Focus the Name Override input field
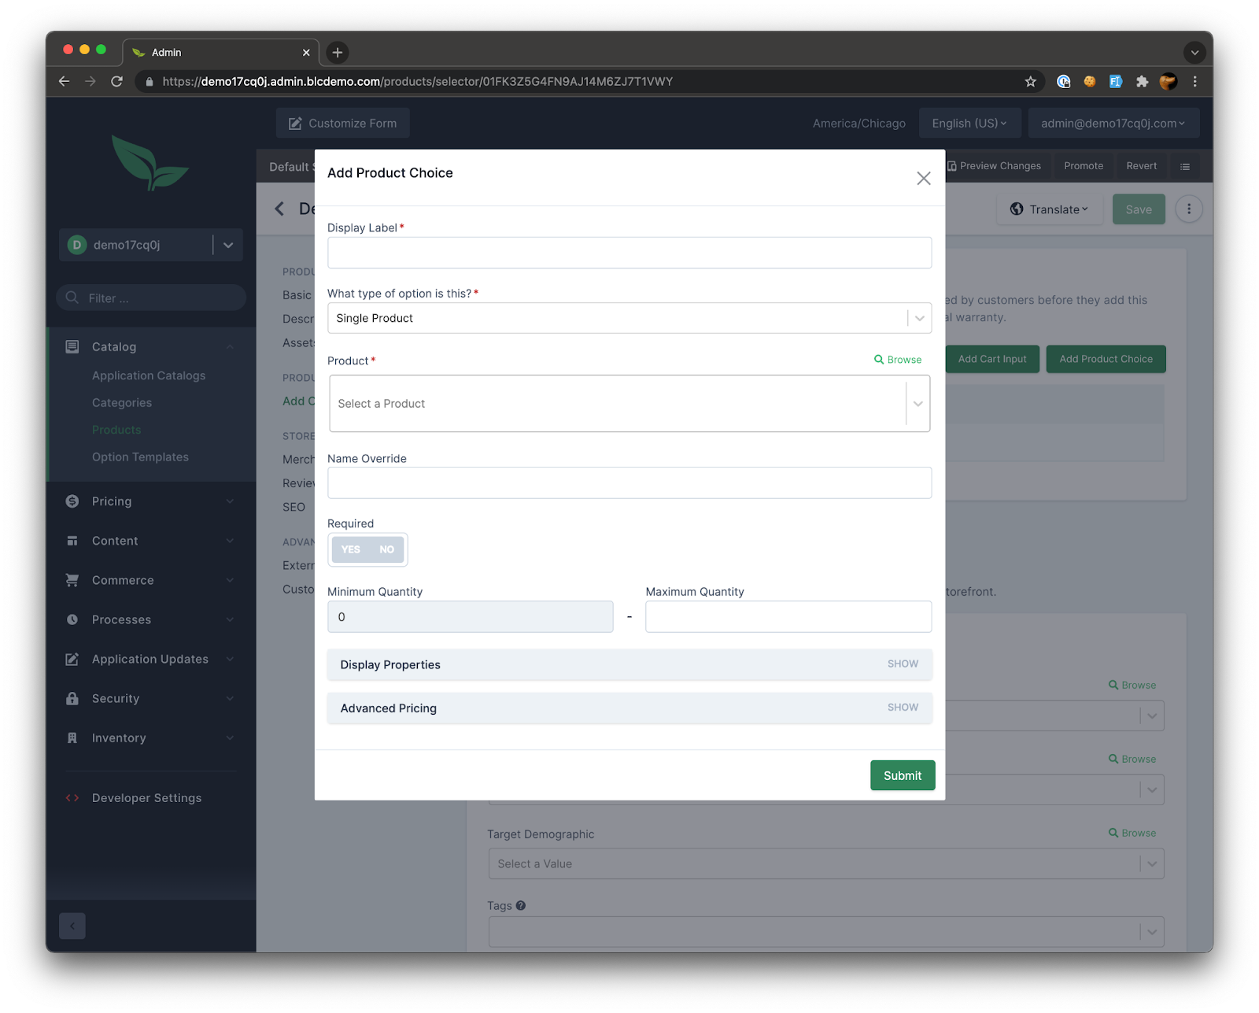Image resolution: width=1259 pixels, height=1013 pixels. click(x=629, y=482)
